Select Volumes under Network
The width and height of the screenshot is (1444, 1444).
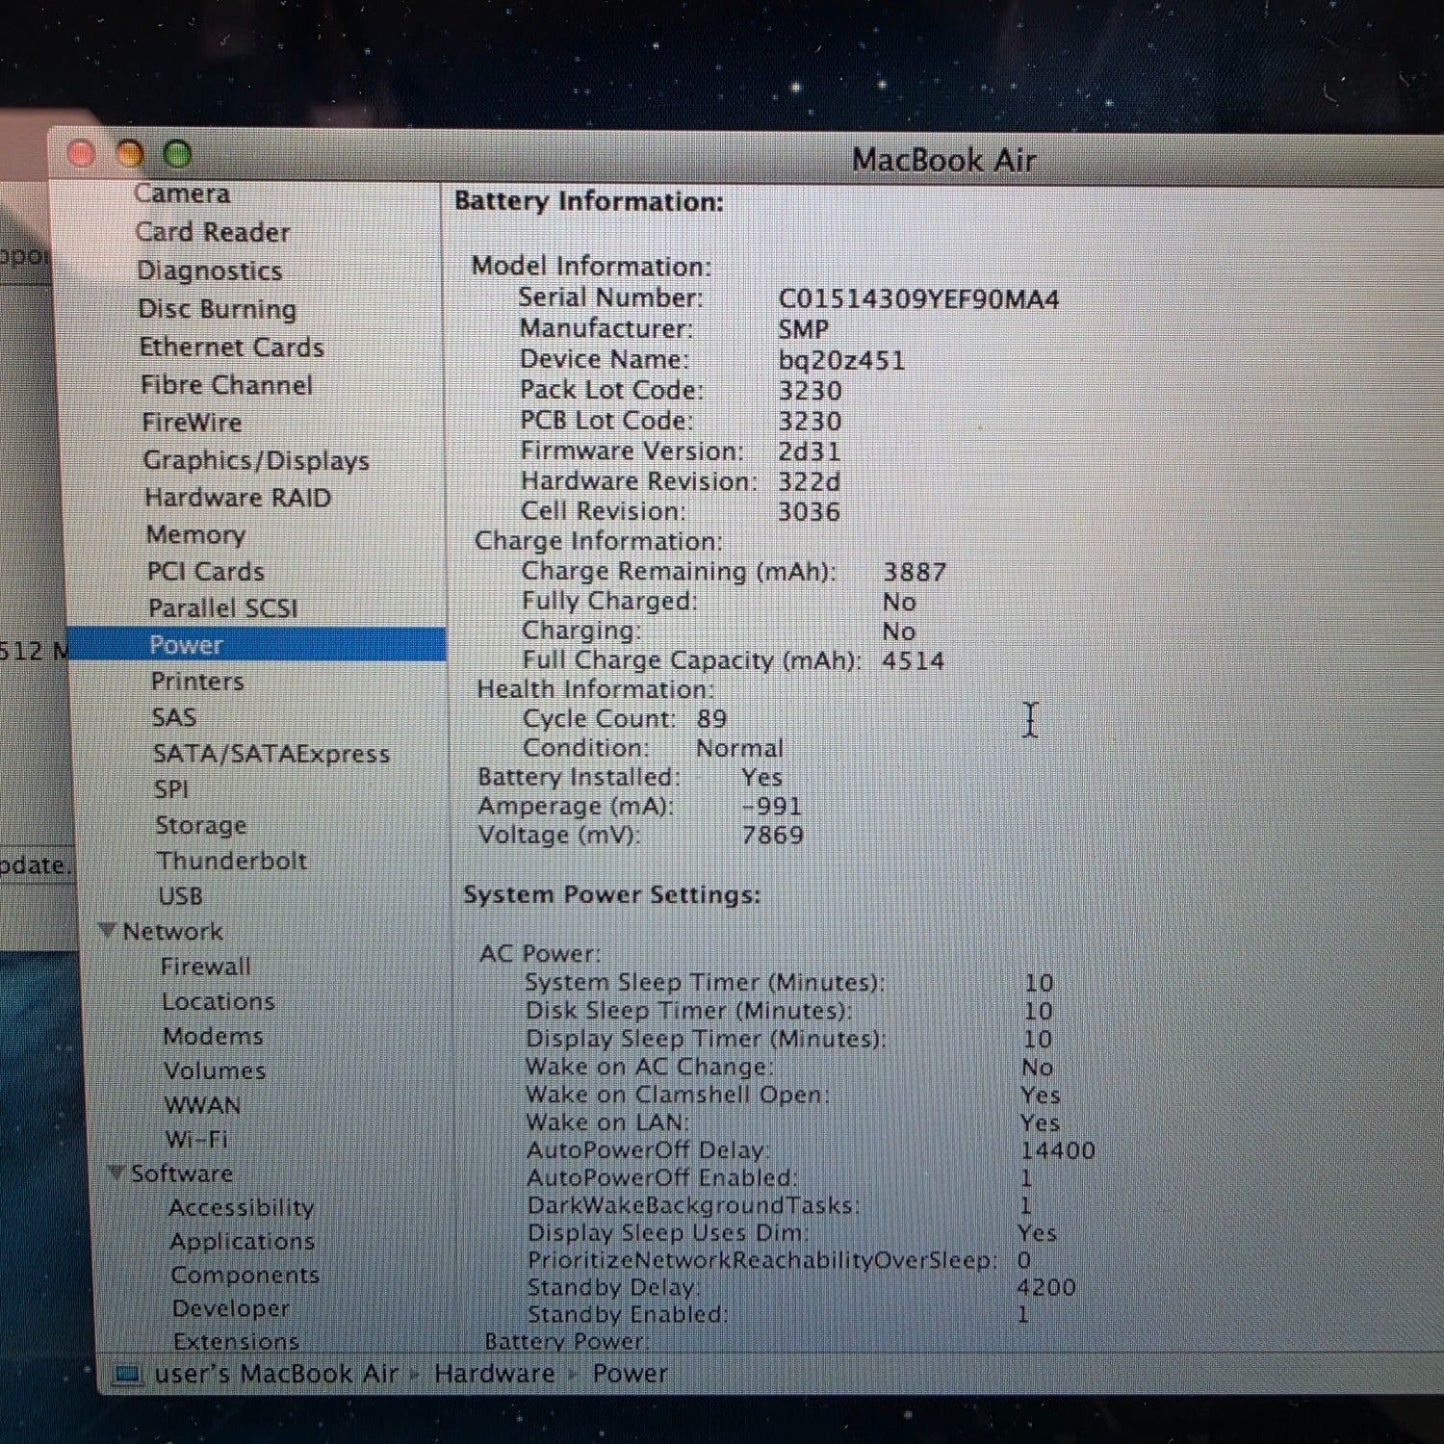tap(215, 1070)
